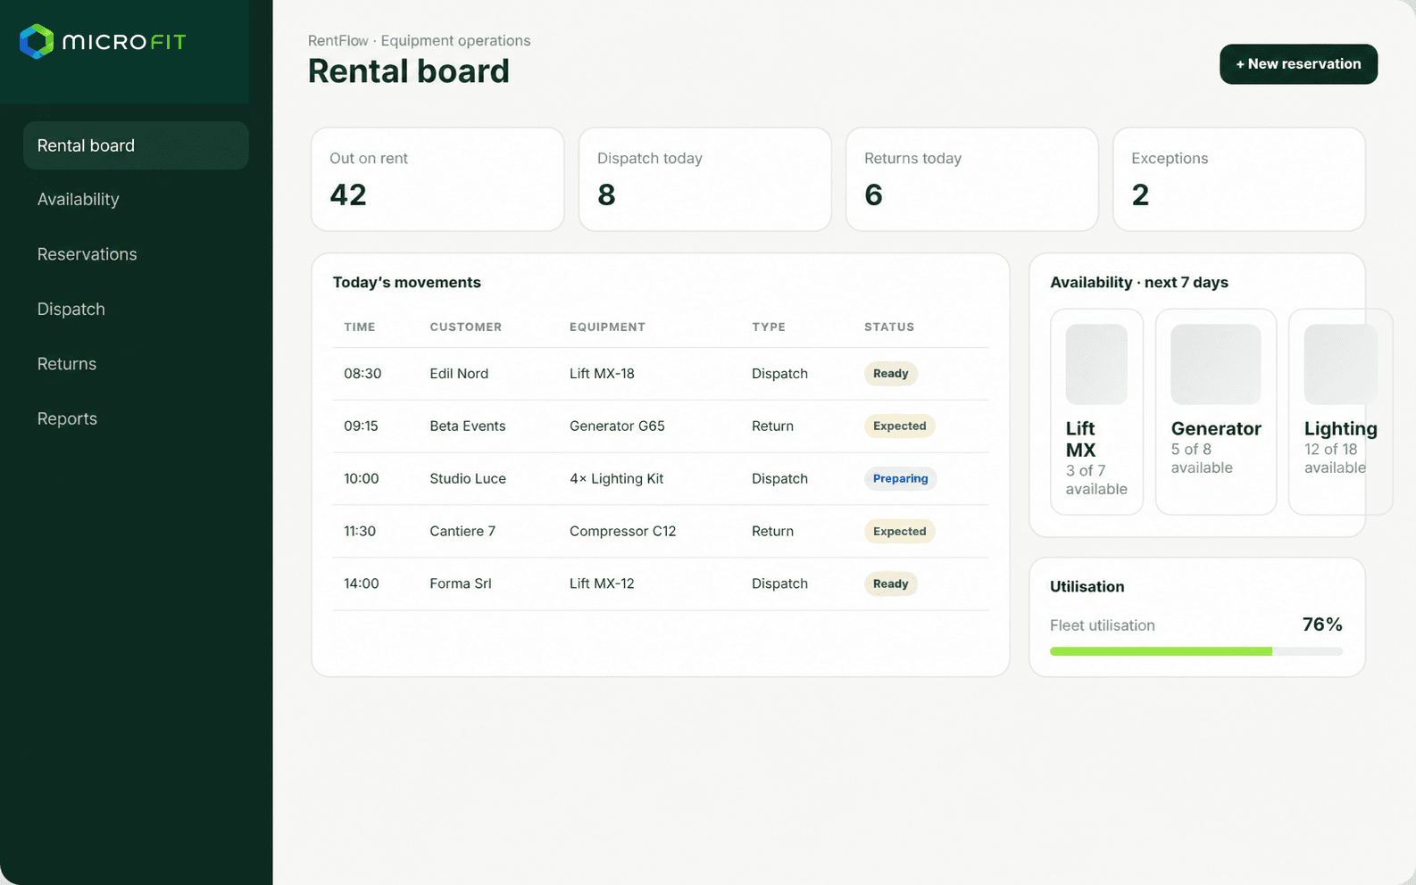
Task: Click the 5 of 8 available text
Action: point(1202,459)
